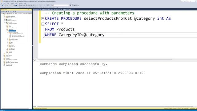Select the Replication folder

click(x=8, y=57)
